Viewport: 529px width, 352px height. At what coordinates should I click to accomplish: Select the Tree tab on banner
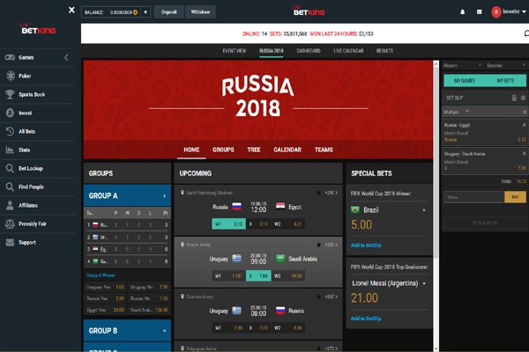point(254,150)
